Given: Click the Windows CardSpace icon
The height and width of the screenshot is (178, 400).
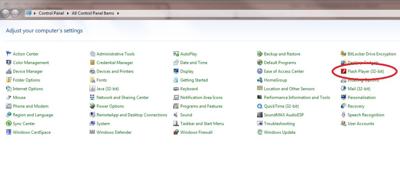Looking at the screenshot, I should point(9,132).
